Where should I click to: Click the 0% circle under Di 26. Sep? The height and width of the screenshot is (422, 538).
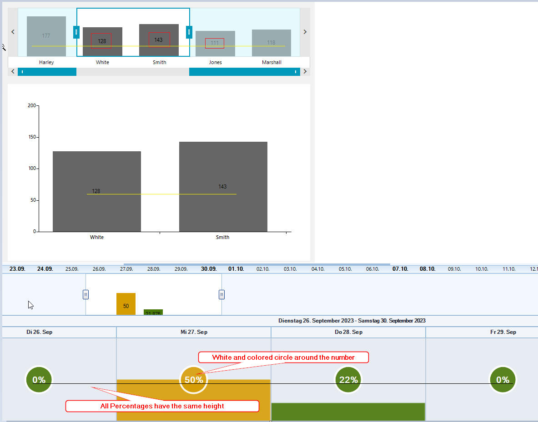(x=39, y=380)
